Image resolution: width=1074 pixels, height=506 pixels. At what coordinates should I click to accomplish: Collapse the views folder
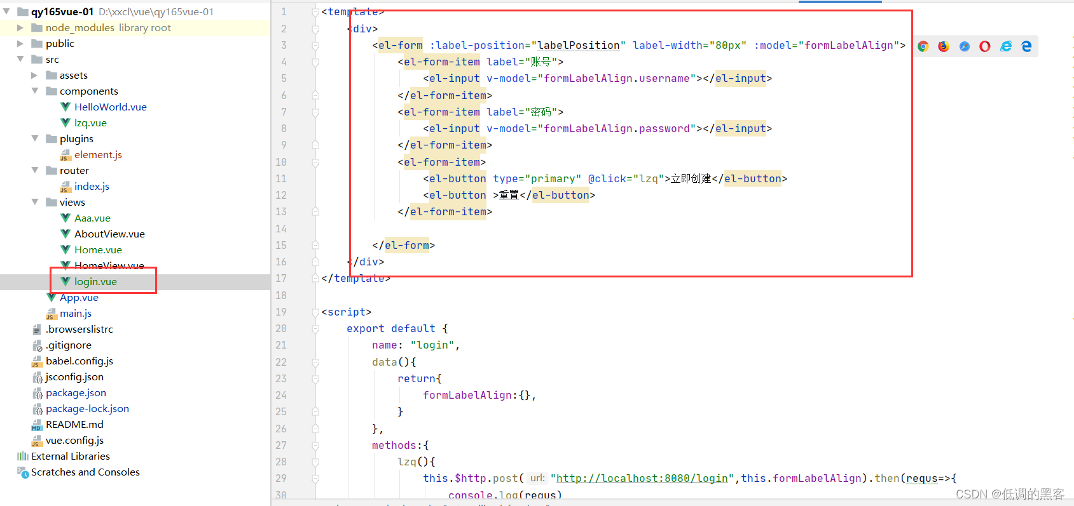tap(34, 202)
